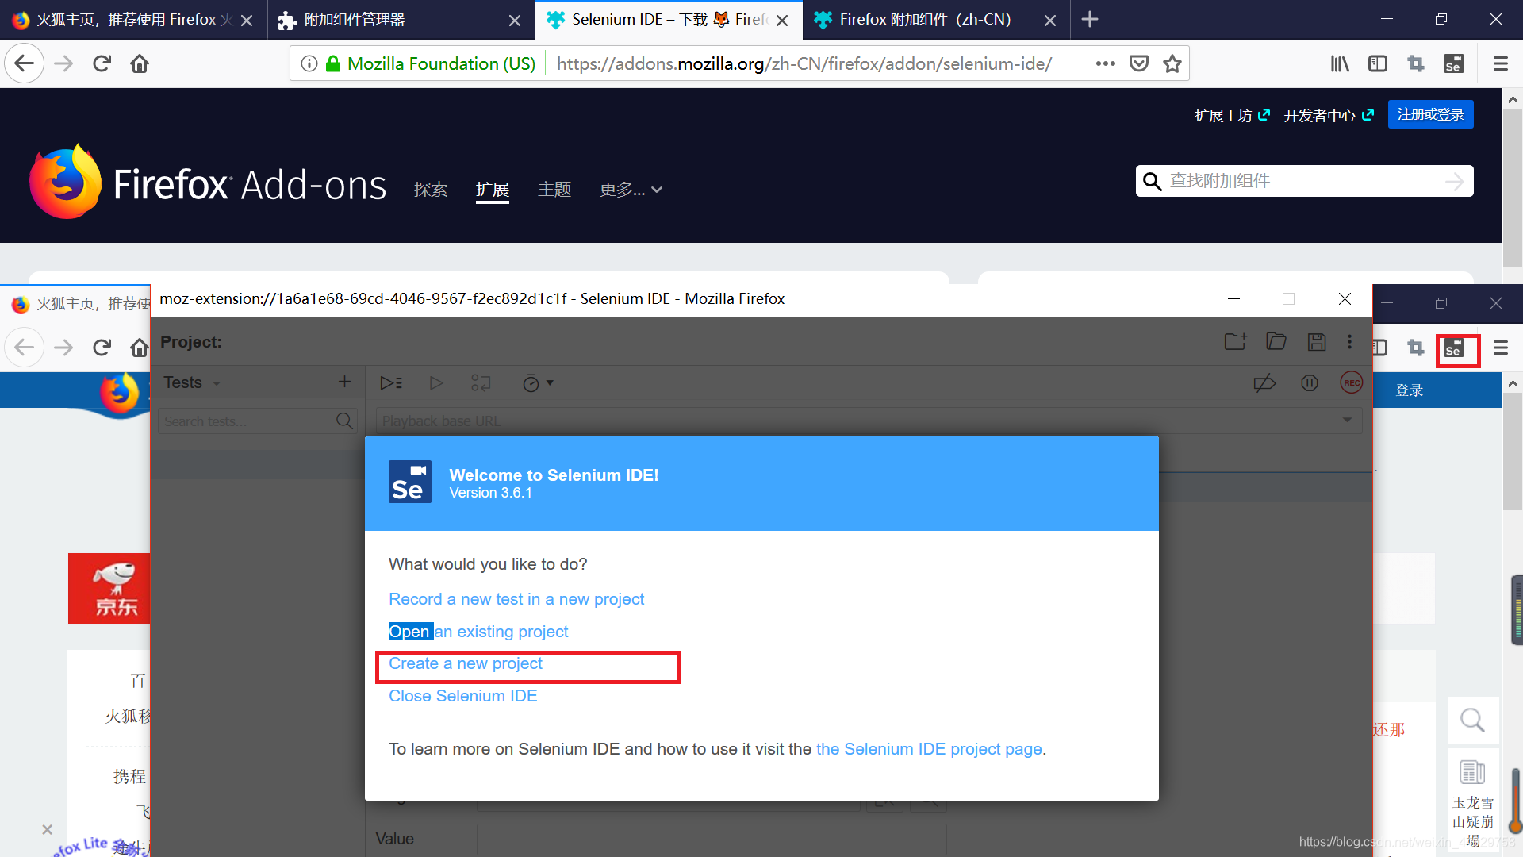Click the screenshot crop icon in main toolbar
Viewport: 1523px width, 857px height.
pyautogui.click(x=1416, y=63)
